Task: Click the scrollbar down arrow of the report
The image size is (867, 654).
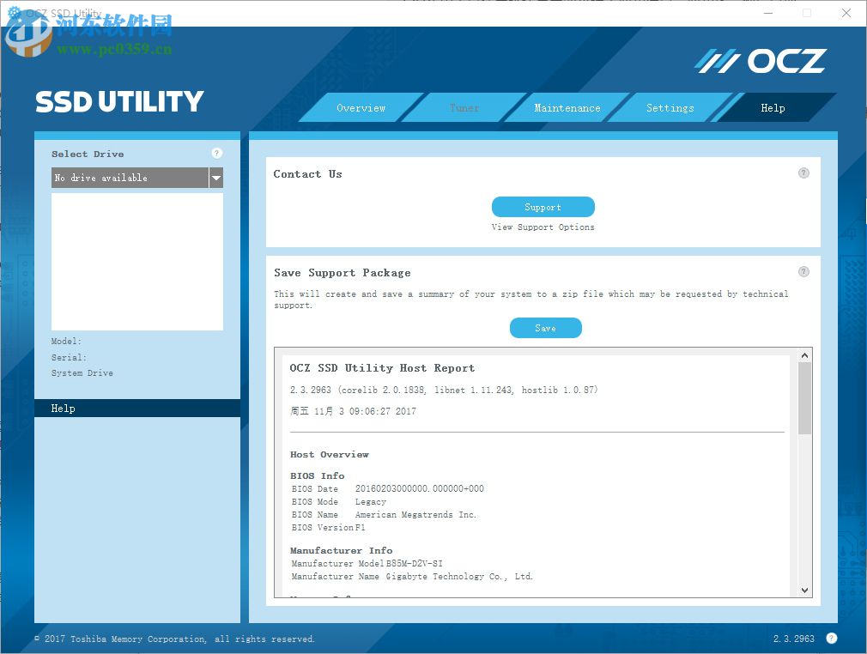Action: [804, 590]
